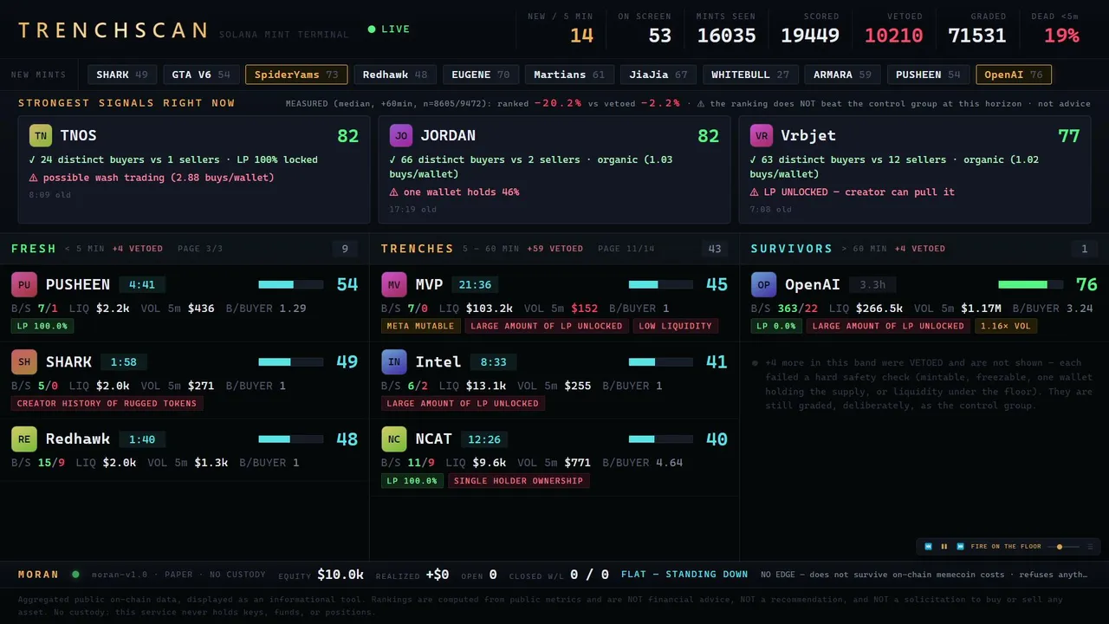Click the FLAT – STANDING DOWN status
1109x624 pixels.
tap(684, 575)
